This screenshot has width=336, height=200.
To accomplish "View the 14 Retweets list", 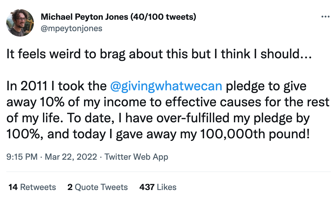I will click(x=32, y=187).
